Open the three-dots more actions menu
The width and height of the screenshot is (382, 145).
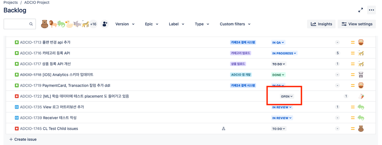click(x=371, y=10)
